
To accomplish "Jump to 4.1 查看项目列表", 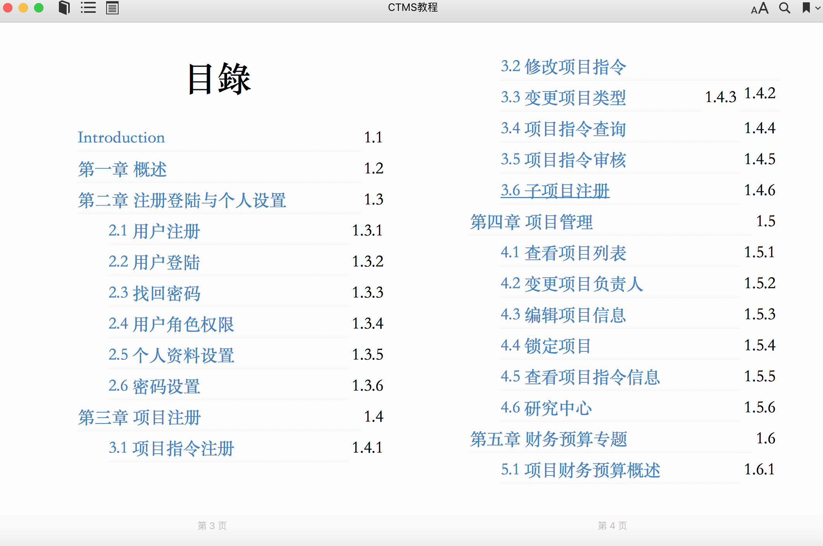I will click(563, 253).
